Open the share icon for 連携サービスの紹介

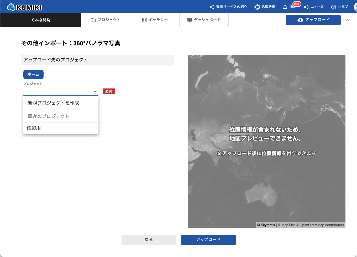tap(212, 7)
